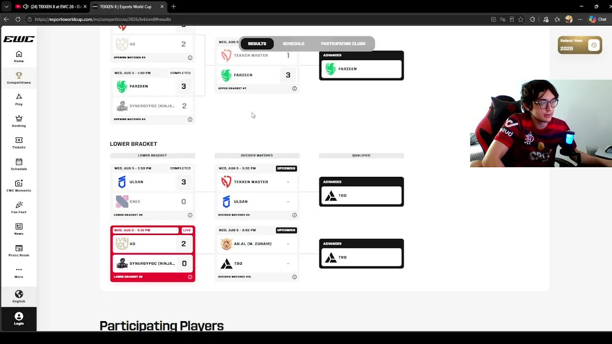The image size is (612, 344).
Task: Open the browser settings and more menu
Action: 580,19
